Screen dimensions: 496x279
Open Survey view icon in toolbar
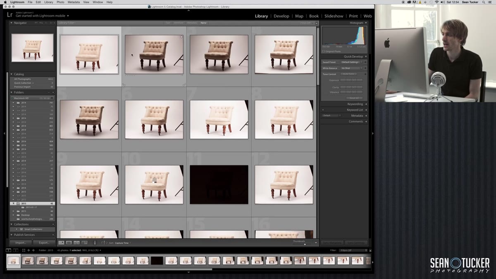click(84, 243)
